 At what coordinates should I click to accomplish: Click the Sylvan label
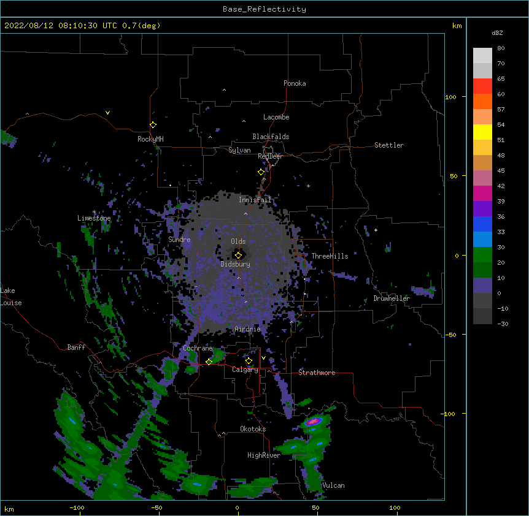pyautogui.click(x=239, y=150)
